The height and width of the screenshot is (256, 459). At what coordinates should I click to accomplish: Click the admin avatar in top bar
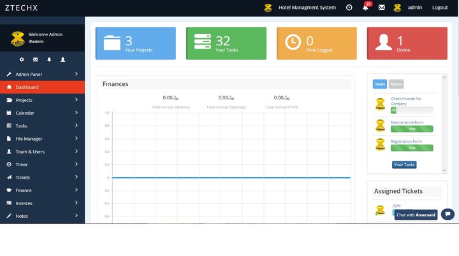point(397,8)
